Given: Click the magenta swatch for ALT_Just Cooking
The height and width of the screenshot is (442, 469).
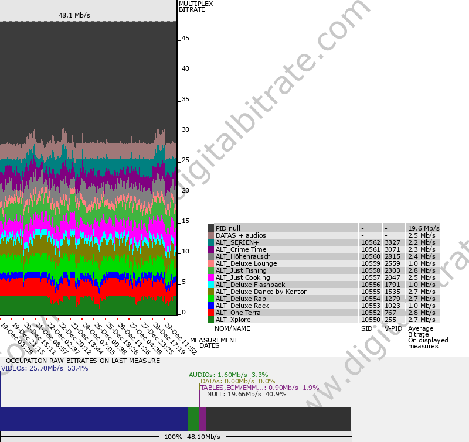Looking at the screenshot, I should 210,277.
